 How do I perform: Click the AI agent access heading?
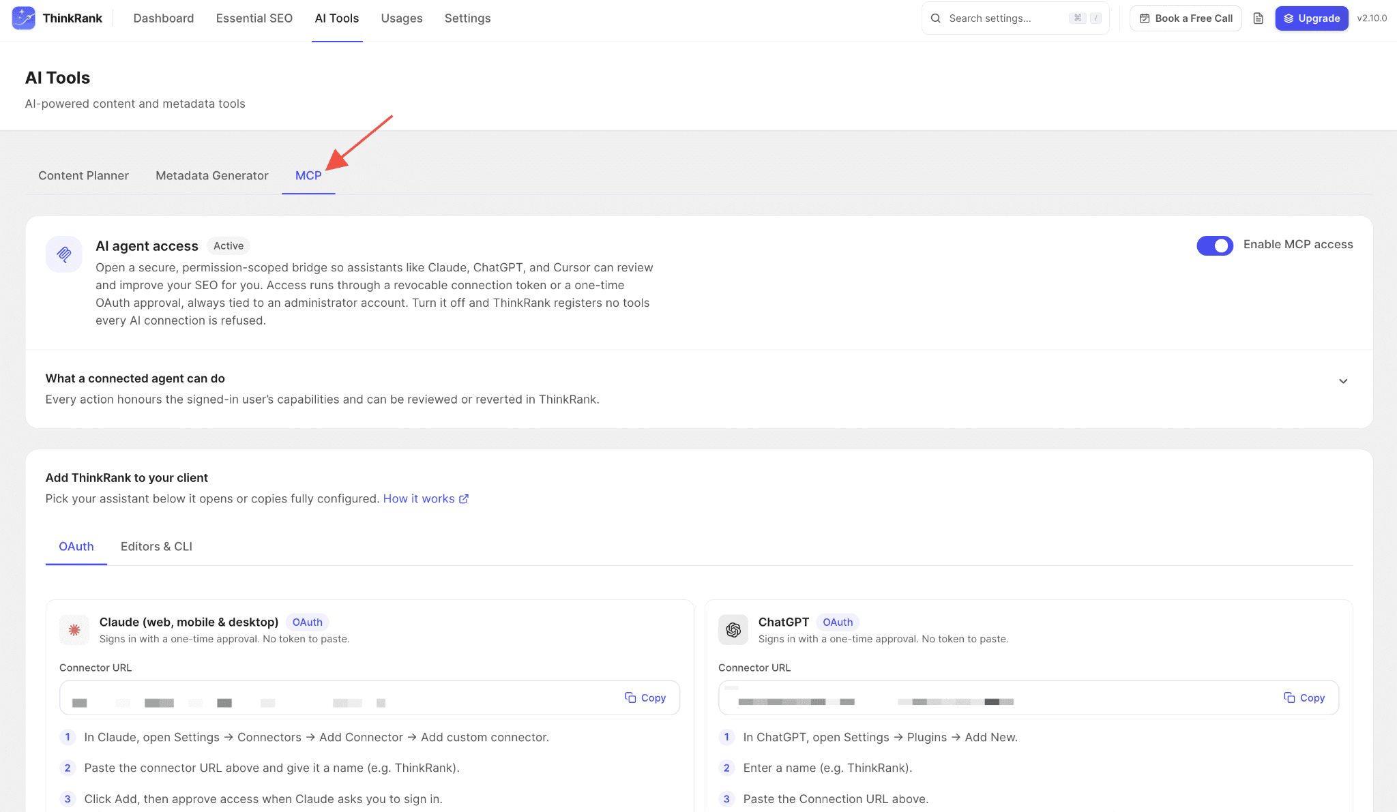[x=147, y=246]
